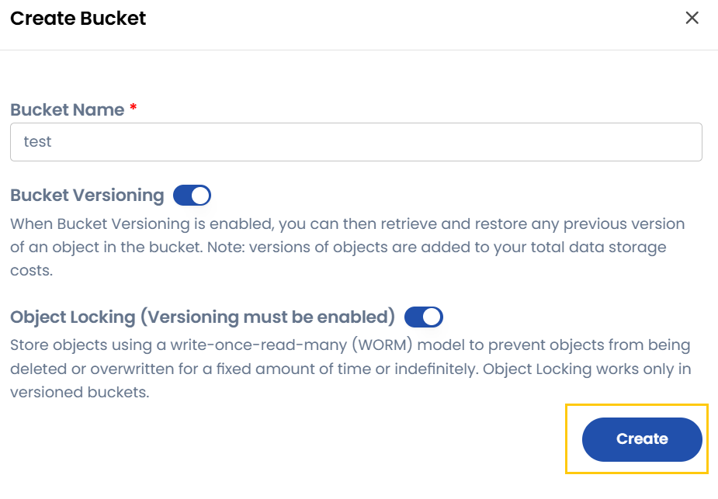Select the "test" text in the name field

38,142
